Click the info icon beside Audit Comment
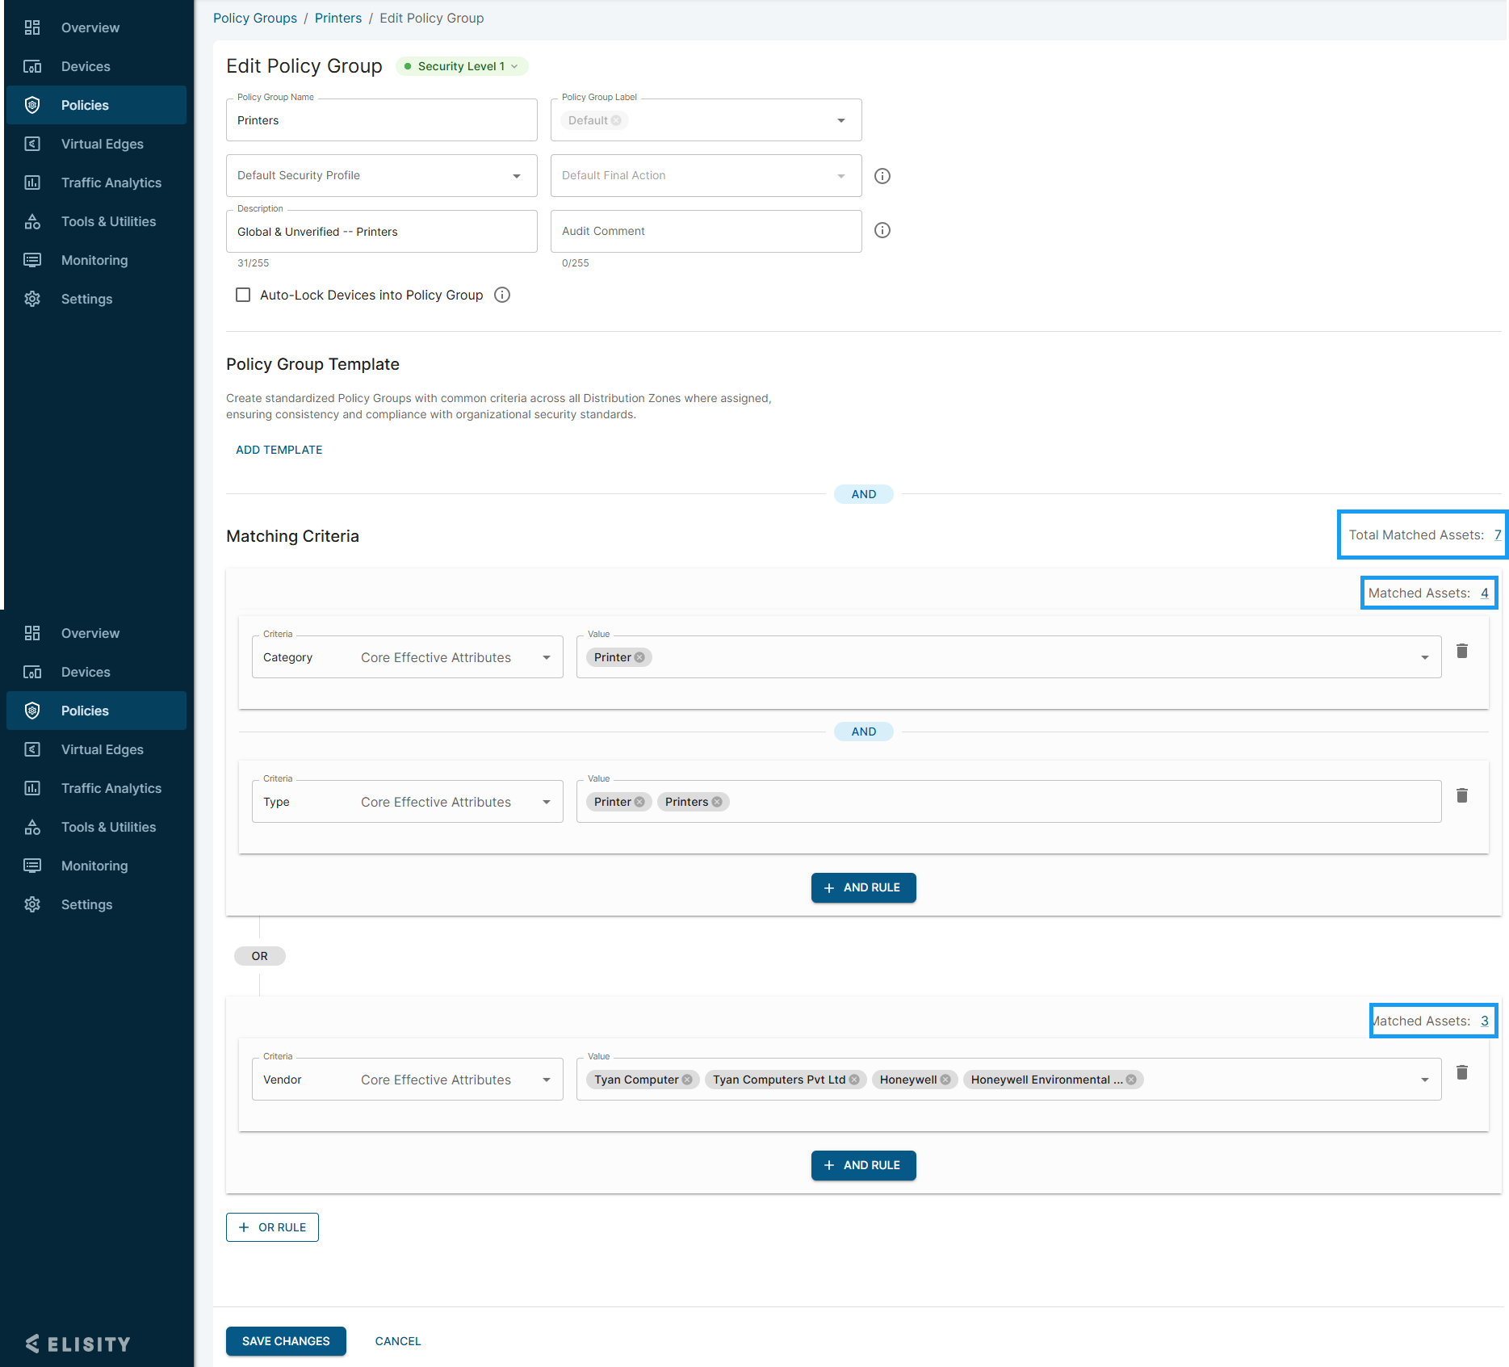This screenshot has height=1367, width=1509. tap(882, 231)
